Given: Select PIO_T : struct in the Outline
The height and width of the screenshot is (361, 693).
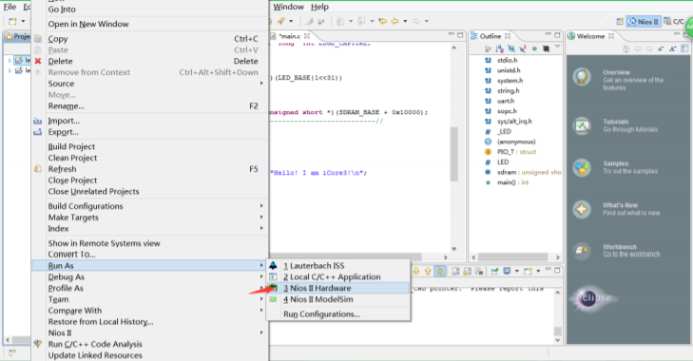Looking at the screenshot, I should pyautogui.click(x=516, y=152).
